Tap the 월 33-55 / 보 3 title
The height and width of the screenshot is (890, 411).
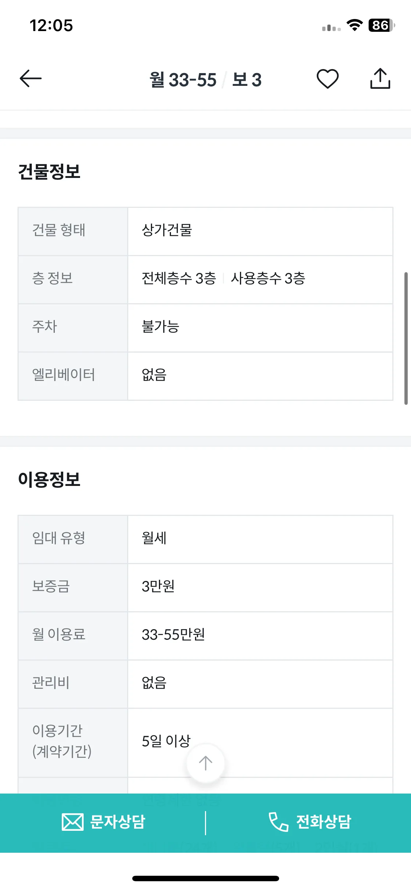[205, 79]
